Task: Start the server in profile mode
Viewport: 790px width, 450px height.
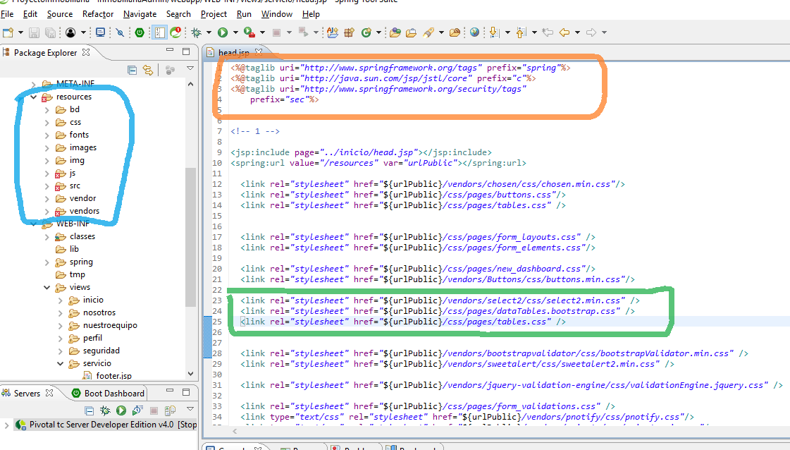Action: [x=137, y=411]
